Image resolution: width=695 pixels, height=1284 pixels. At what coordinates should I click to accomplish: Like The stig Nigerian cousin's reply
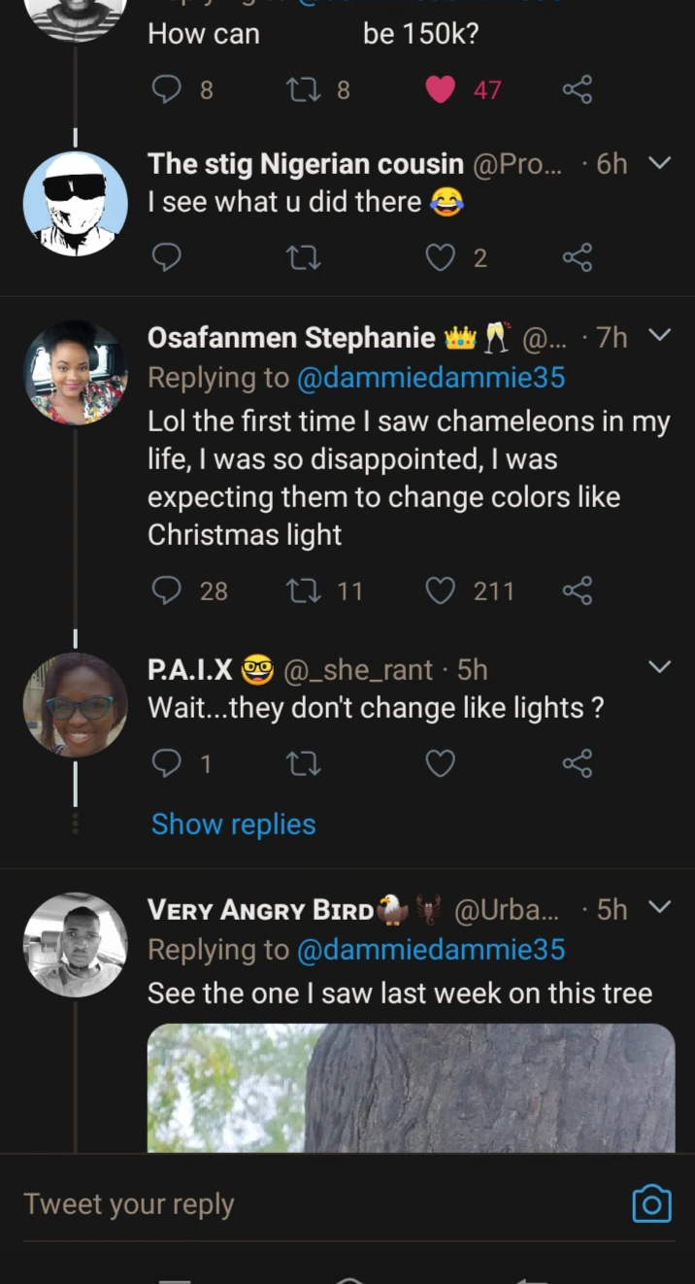pyautogui.click(x=441, y=257)
